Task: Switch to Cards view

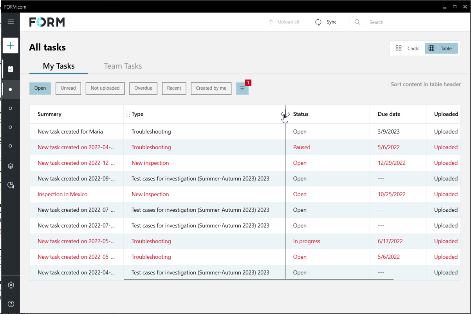Action: 408,48
